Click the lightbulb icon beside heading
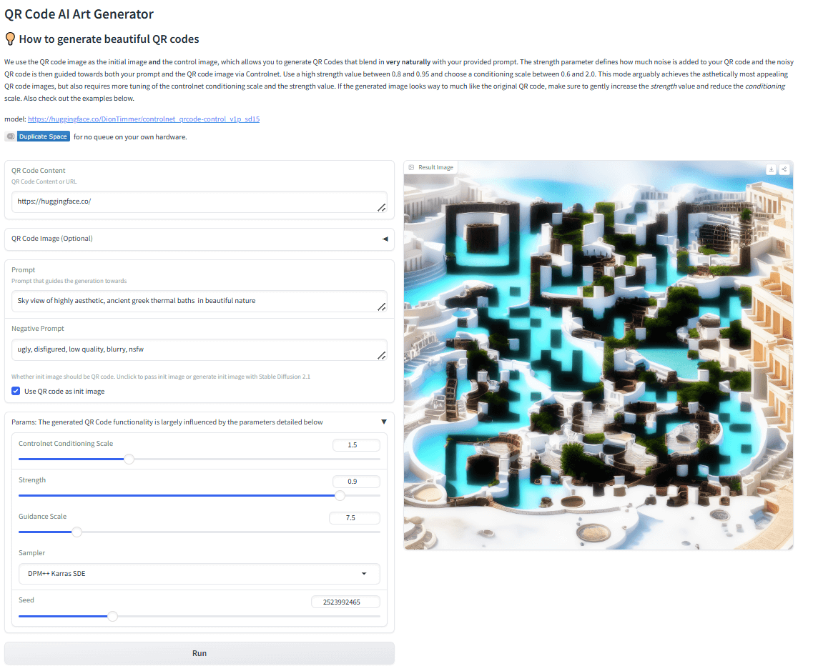 [10, 39]
